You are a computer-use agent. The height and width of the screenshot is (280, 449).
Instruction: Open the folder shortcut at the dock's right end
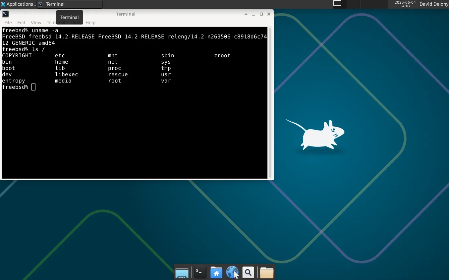point(266,272)
